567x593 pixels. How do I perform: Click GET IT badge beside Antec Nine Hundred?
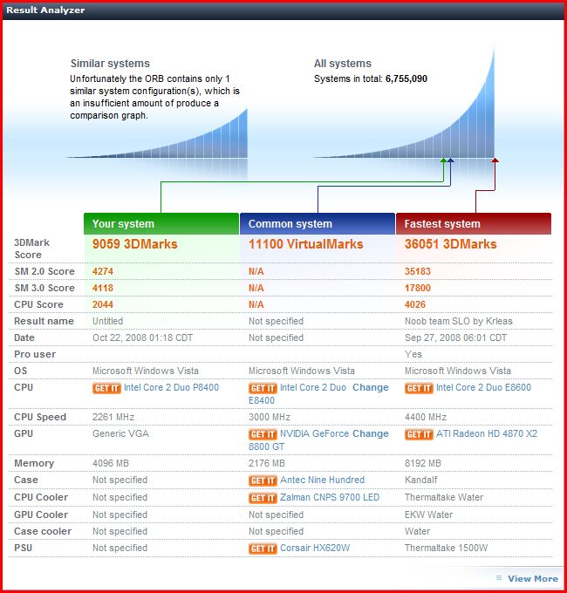(x=263, y=481)
